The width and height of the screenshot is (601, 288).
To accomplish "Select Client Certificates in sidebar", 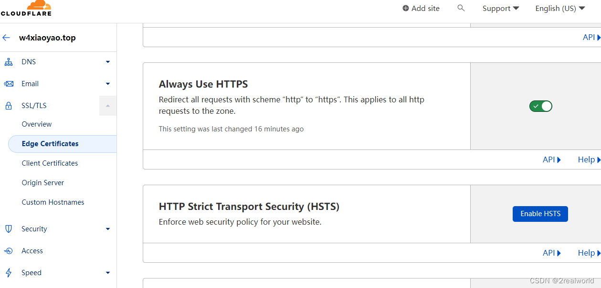I will tap(50, 163).
